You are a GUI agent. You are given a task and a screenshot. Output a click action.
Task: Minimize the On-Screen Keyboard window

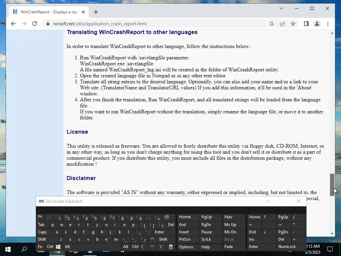tap(268, 201)
